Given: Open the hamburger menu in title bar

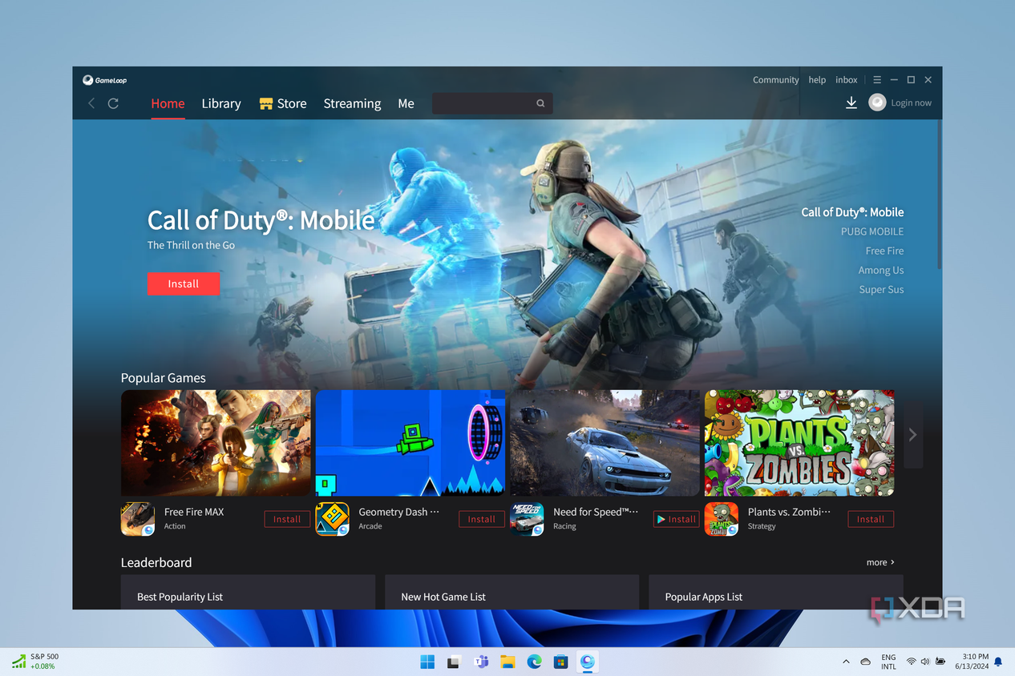Looking at the screenshot, I should coord(877,80).
